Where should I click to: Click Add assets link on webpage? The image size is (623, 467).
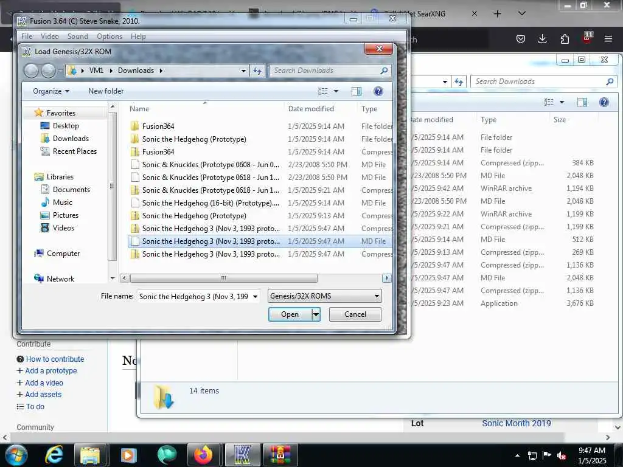click(43, 395)
